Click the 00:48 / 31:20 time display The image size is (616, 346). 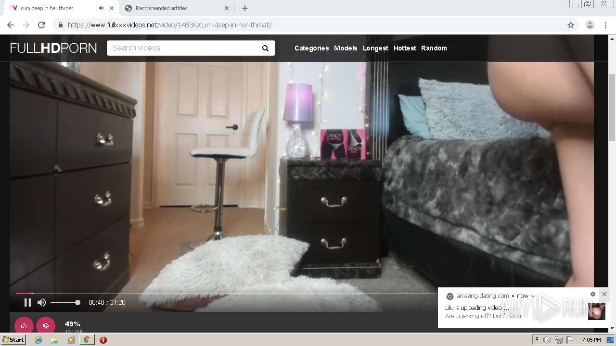107,302
